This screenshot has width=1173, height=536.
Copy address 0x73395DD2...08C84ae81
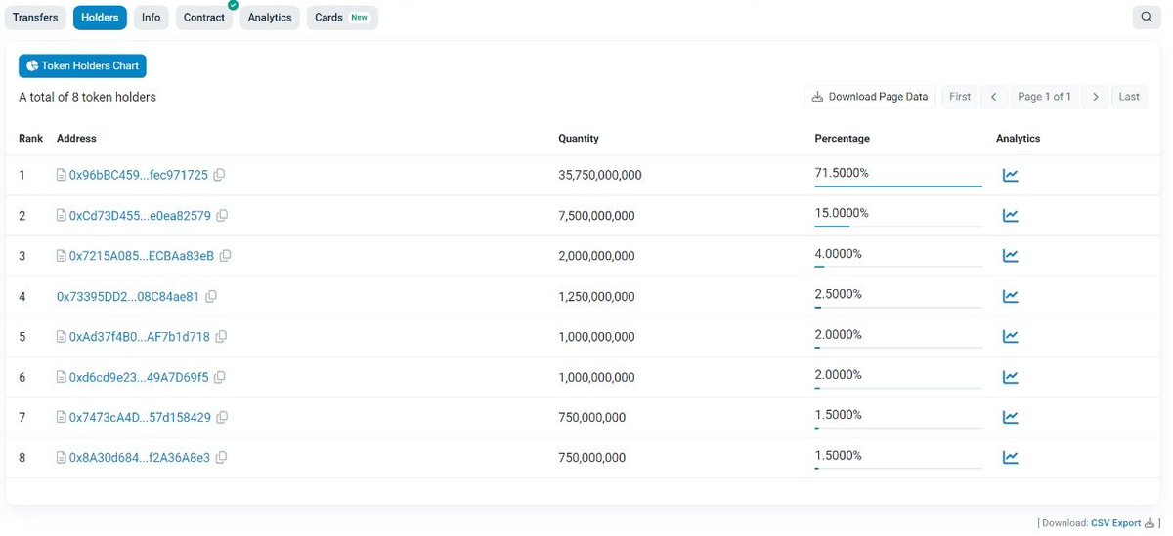210,296
